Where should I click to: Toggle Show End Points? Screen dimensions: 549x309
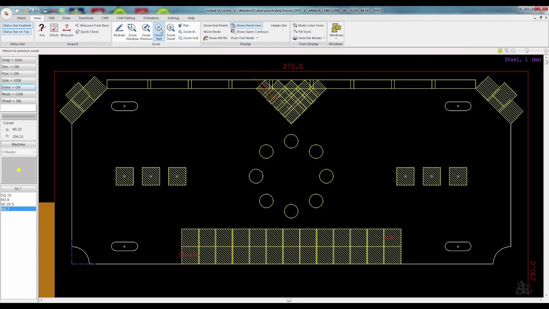coord(215,25)
